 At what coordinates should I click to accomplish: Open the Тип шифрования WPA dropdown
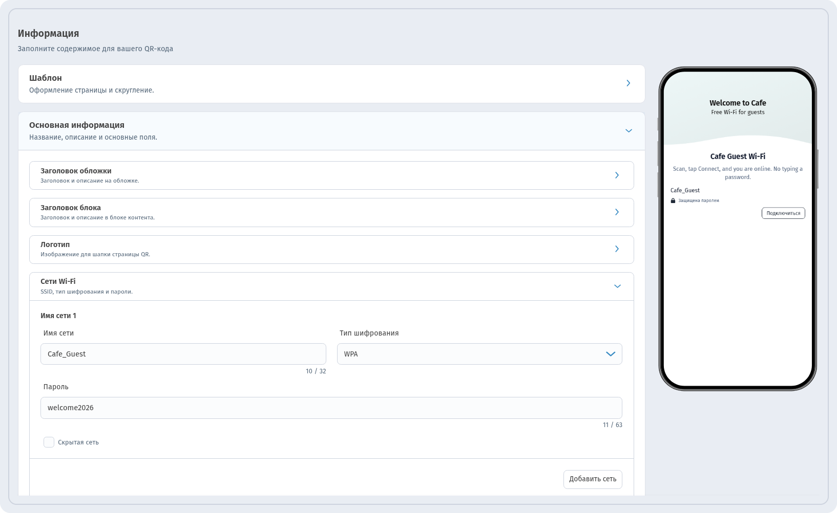click(x=479, y=354)
